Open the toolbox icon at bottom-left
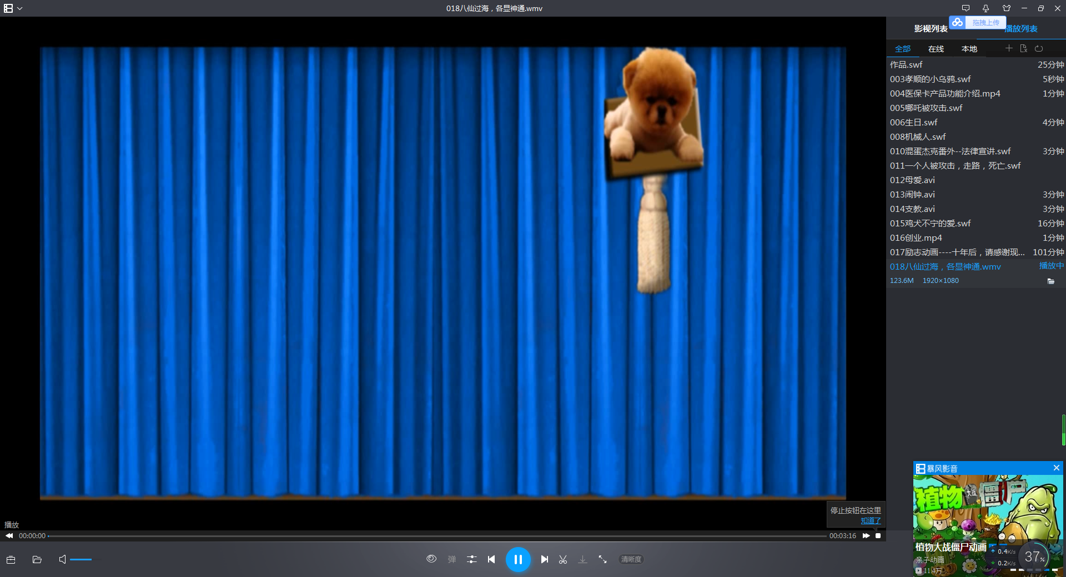 click(x=11, y=559)
